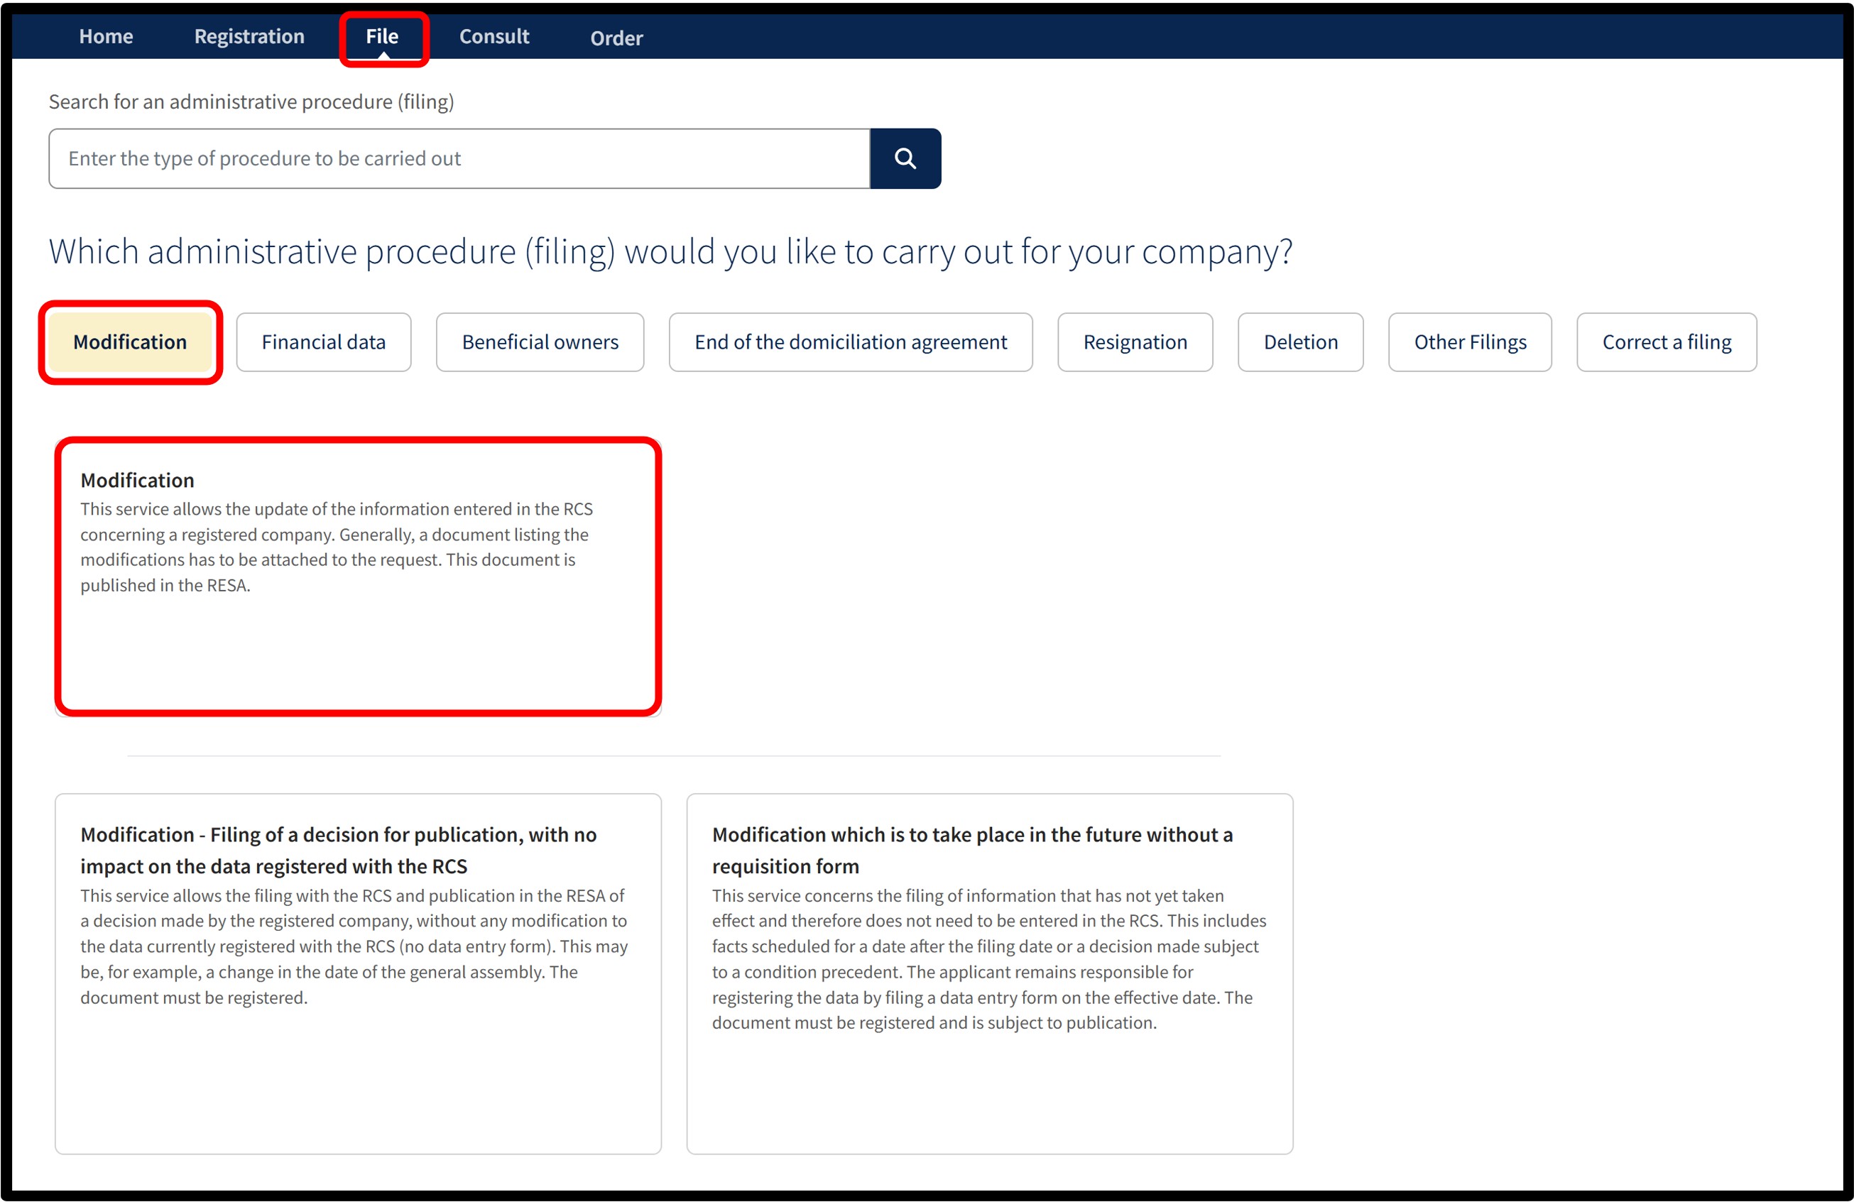Choose the Resignation filing category
Screen dimensions: 1854x1202
pos(1135,342)
